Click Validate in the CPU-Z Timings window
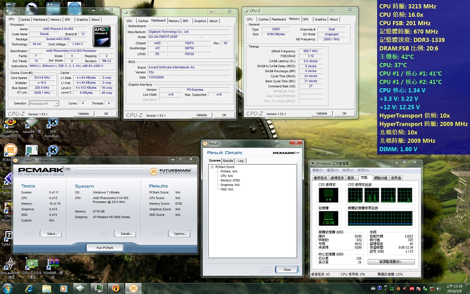 [322, 113]
